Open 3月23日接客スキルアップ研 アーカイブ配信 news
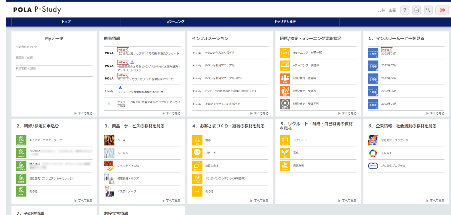Screen dimensions: 451x215 pos(149,104)
